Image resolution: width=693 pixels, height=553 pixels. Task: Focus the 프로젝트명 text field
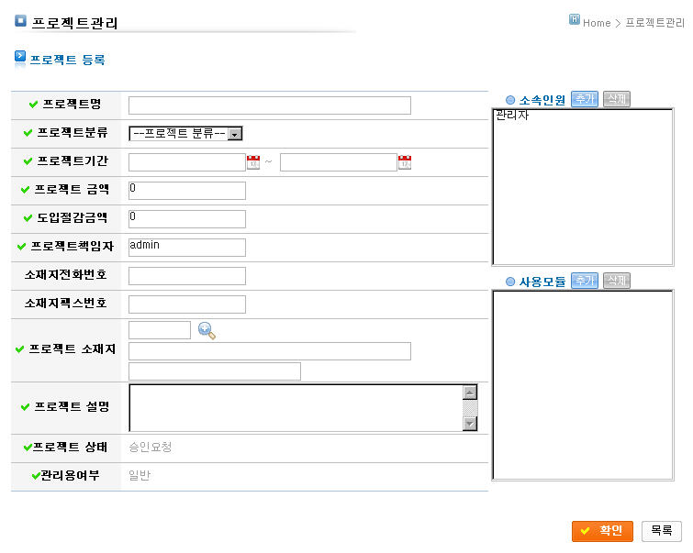pyautogui.click(x=269, y=105)
